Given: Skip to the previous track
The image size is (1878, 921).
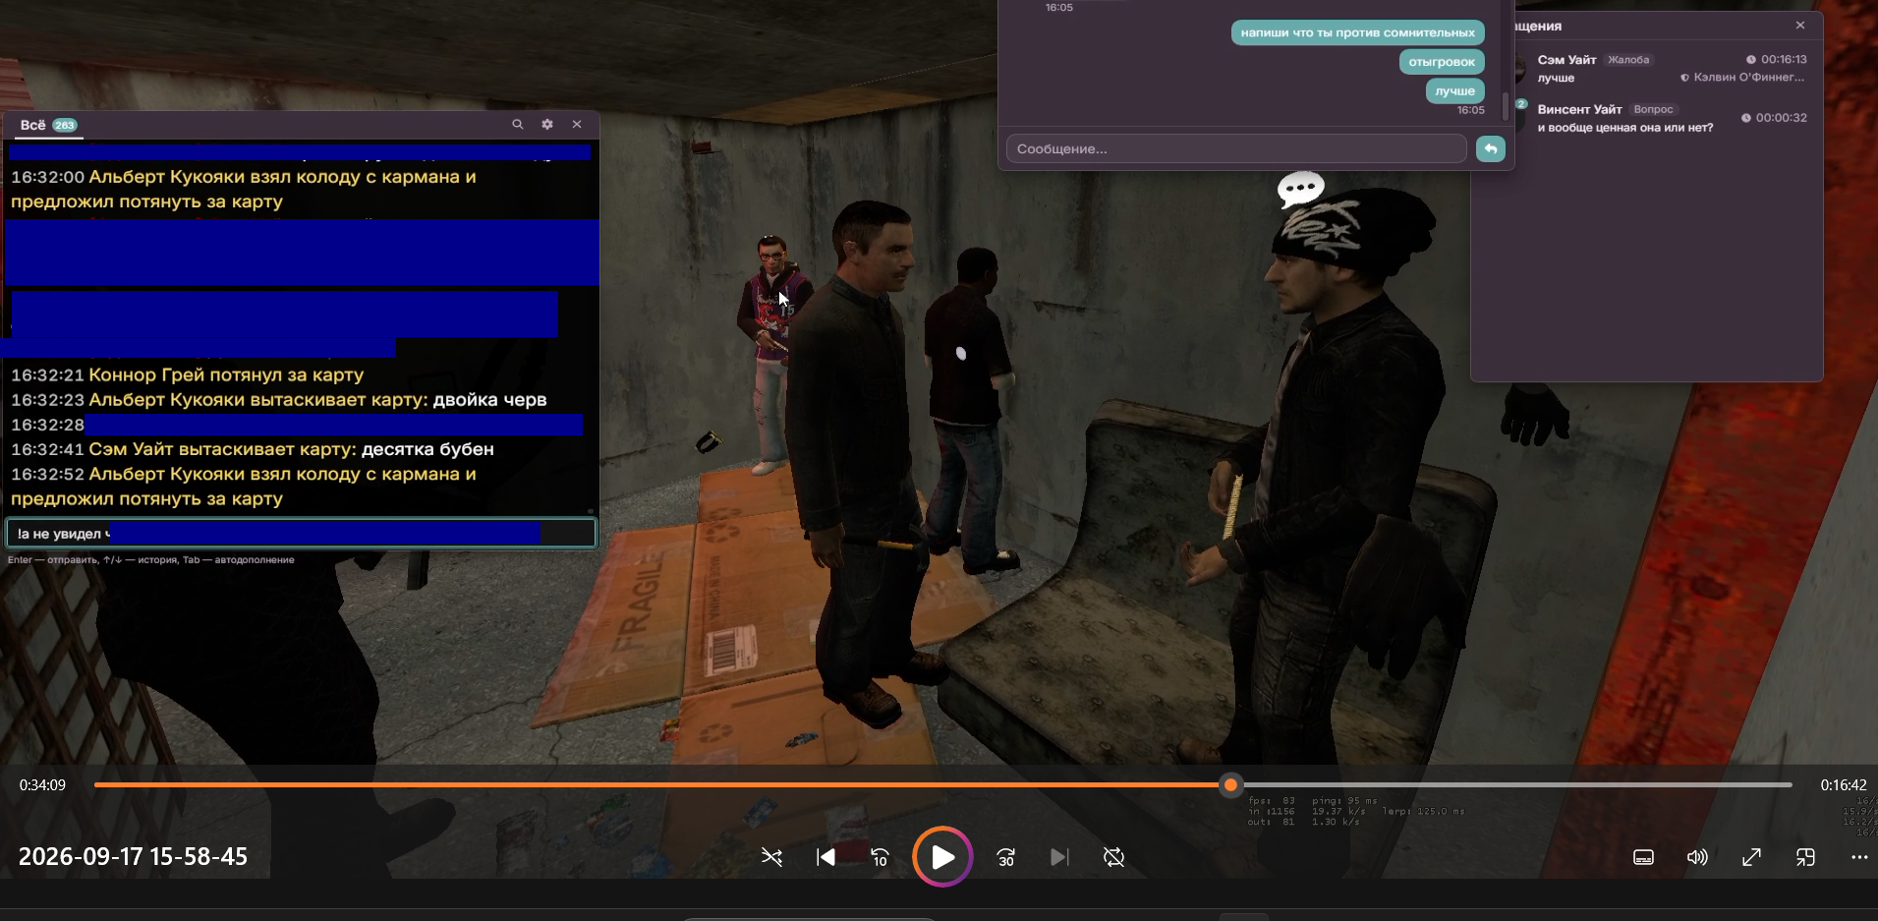Looking at the screenshot, I should click(x=826, y=857).
